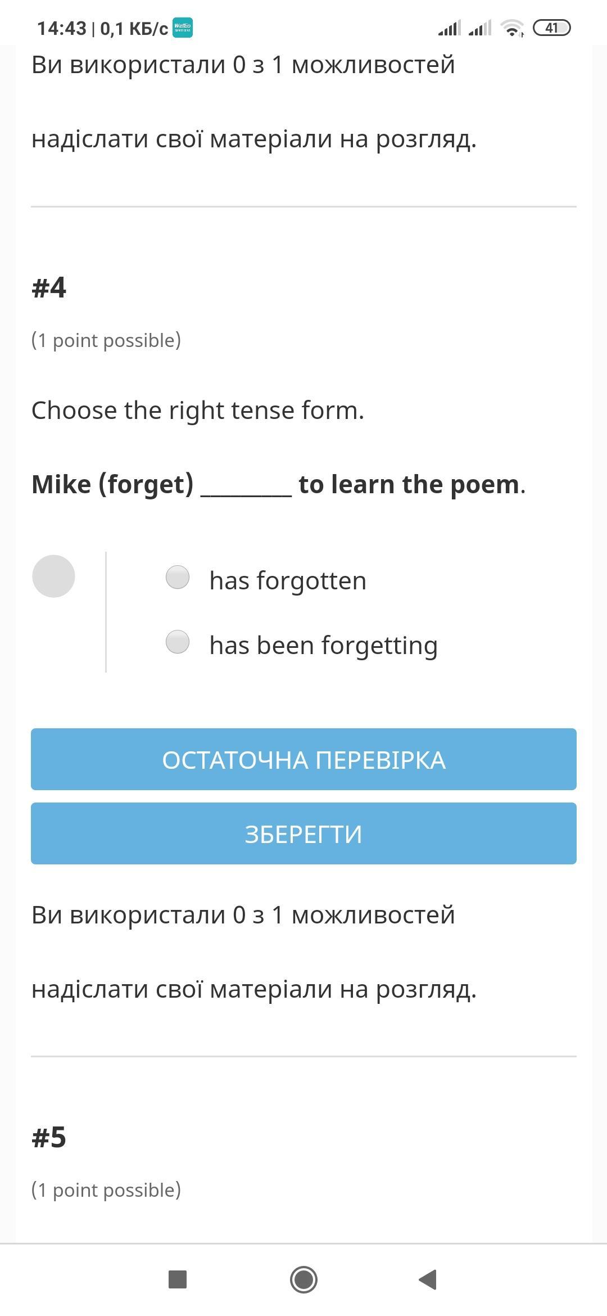Screen dimensions: 607x1316
Task: Click the grey answer status circle
Action: [53, 576]
